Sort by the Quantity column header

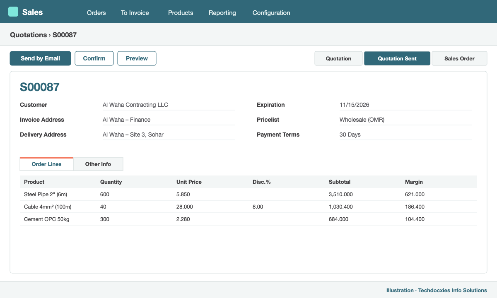tap(111, 182)
